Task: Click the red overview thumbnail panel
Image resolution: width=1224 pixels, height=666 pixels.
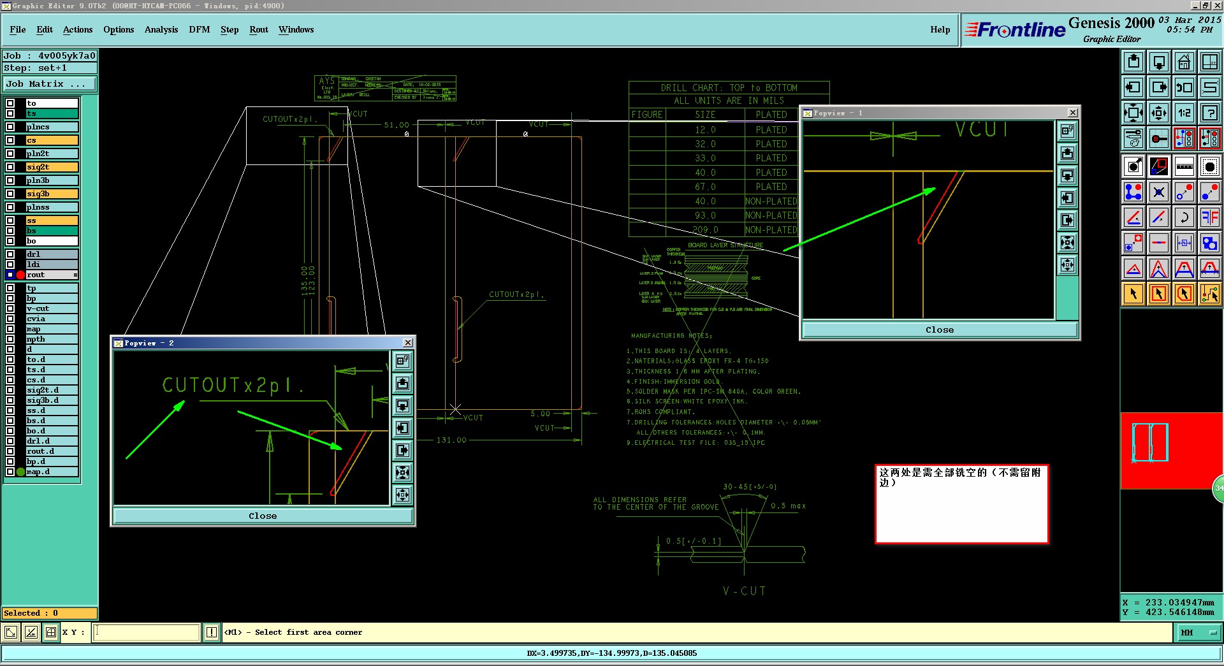Action: (1170, 451)
